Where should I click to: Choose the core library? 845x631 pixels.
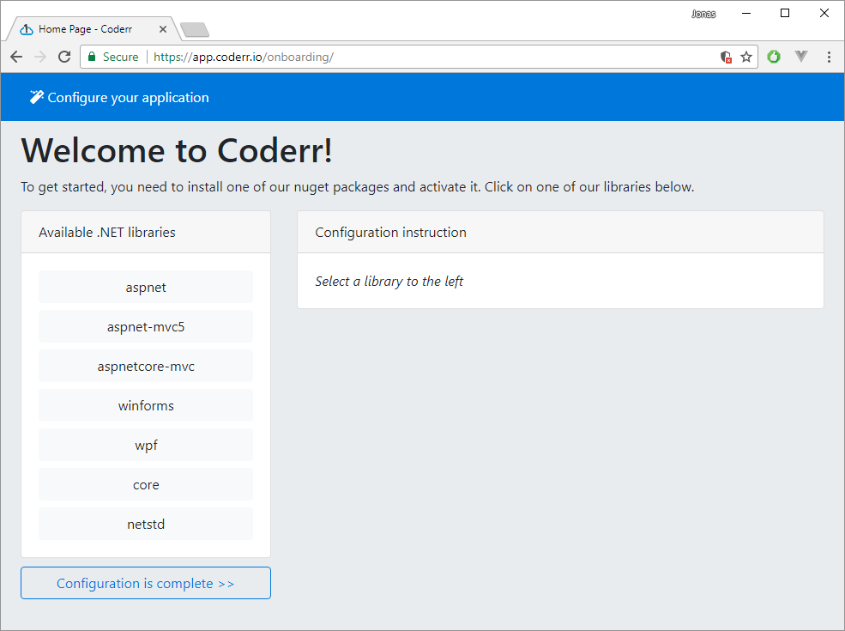[146, 484]
